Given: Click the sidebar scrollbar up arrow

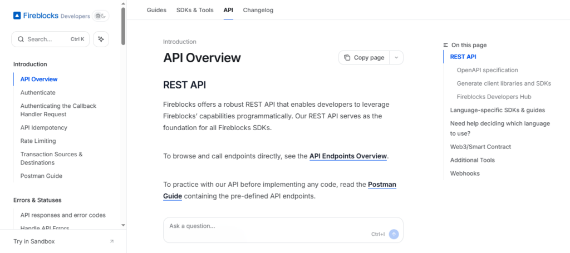Looking at the screenshot, I should tap(123, 3).
